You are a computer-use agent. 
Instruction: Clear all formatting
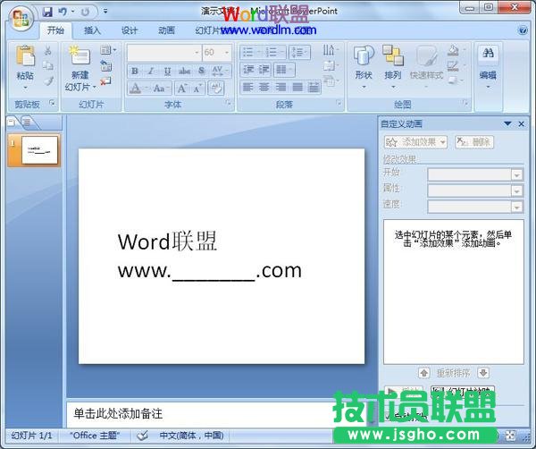tap(216, 89)
